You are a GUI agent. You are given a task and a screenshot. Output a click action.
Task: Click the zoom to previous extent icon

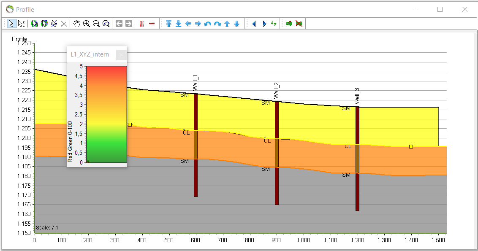point(106,24)
